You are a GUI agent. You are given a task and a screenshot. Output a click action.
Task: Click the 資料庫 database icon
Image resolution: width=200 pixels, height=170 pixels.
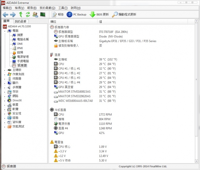[9, 122]
